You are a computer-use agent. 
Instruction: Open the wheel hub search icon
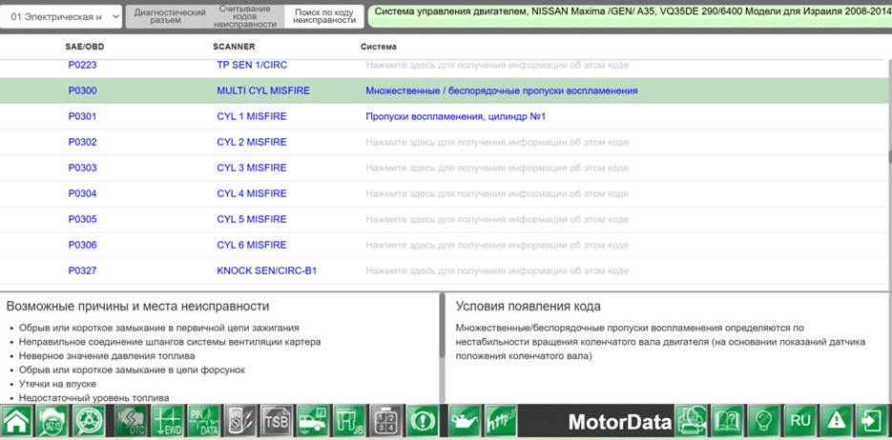point(89,421)
